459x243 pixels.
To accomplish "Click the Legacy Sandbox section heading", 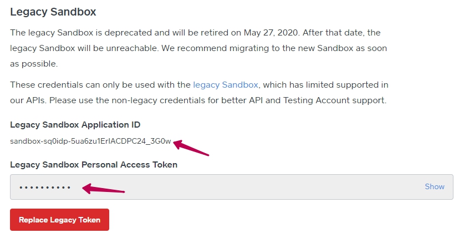I will point(53,11).
